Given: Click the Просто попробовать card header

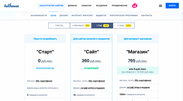Looking at the screenshot, I should pos(45,39).
